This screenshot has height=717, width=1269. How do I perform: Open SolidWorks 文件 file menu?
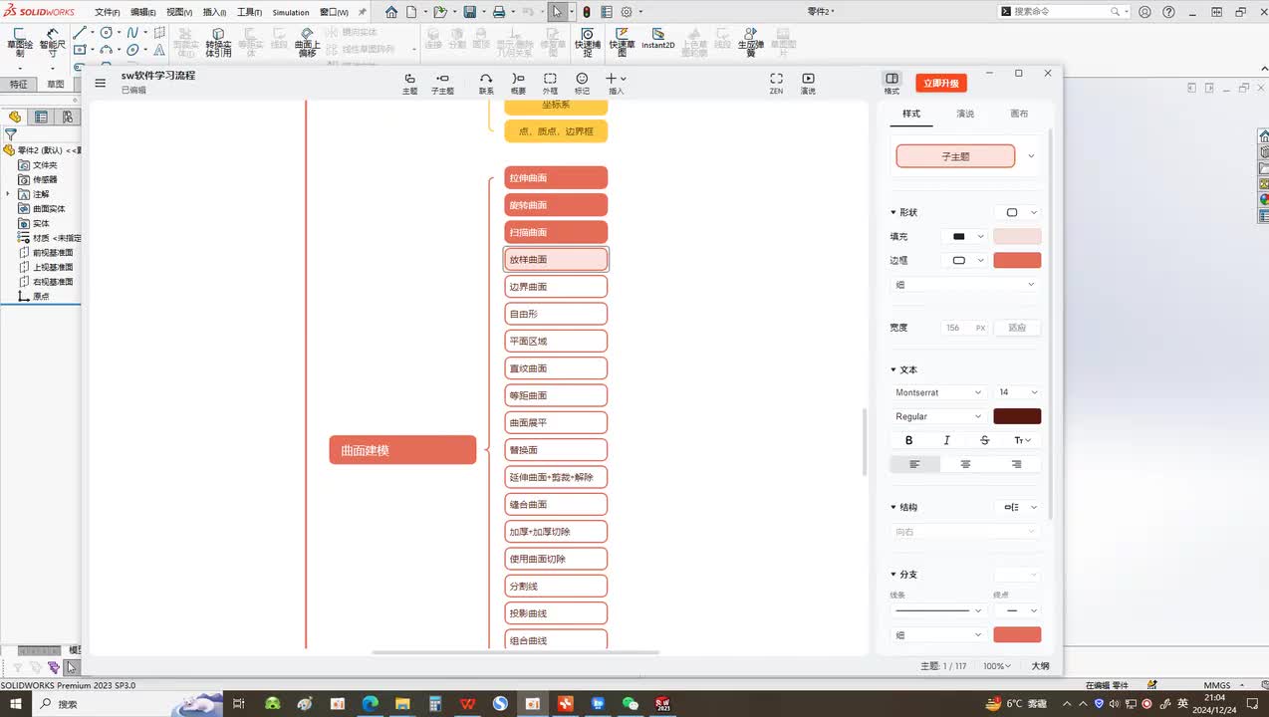107,12
